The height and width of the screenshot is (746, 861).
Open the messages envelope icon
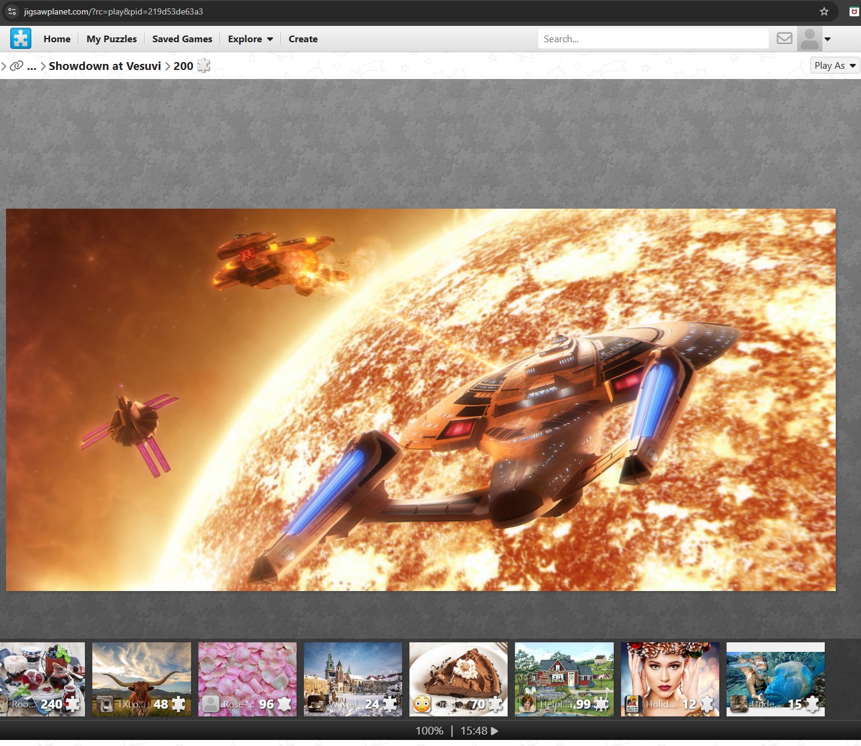(x=784, y=39)
